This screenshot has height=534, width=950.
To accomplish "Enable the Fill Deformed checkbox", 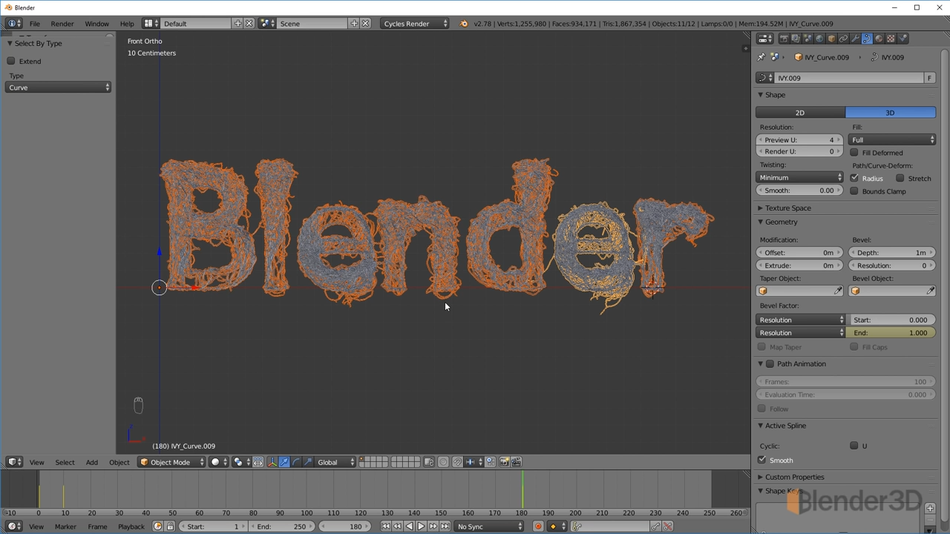I will 854,153.
